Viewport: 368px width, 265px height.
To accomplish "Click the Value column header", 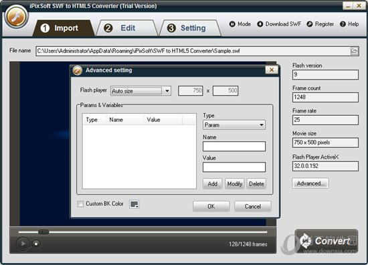I will [163, 120].
